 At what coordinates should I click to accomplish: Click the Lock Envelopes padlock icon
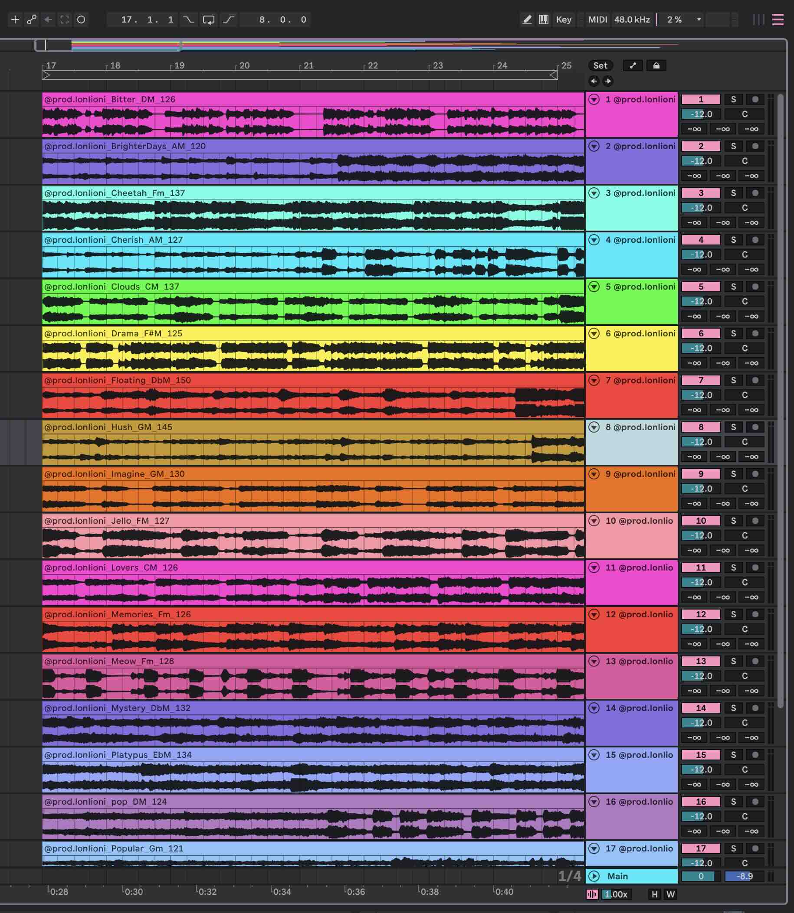[x=656, y=65]
